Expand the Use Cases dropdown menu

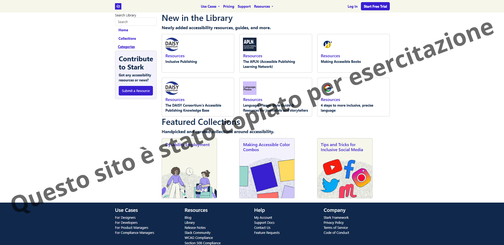click(x=210, y=6)
